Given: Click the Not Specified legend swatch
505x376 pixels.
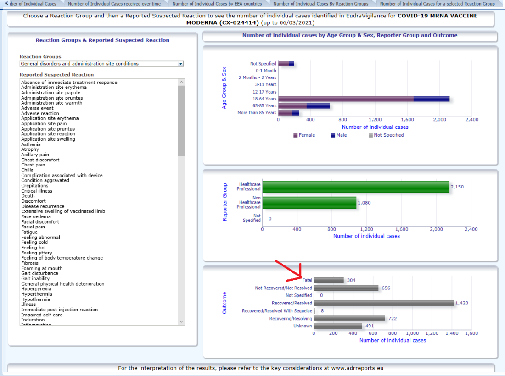Looking at the screenshot, I should click(x=370, y=135).
